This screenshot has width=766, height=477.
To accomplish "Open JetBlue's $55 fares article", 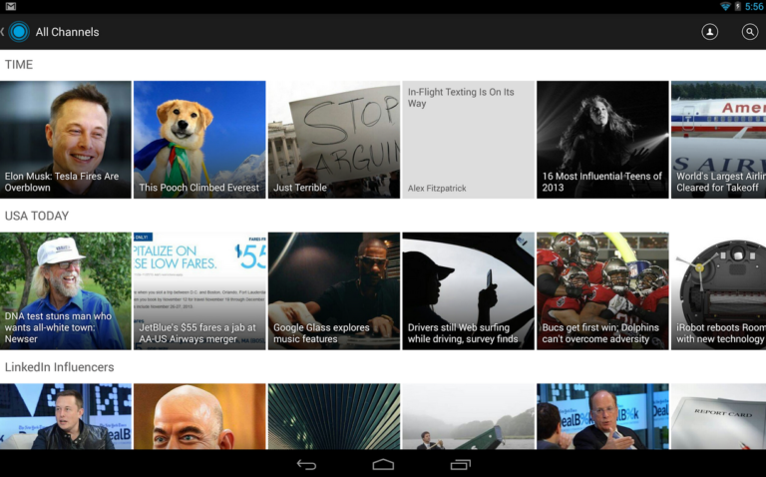I will click(x=199, y=290).
